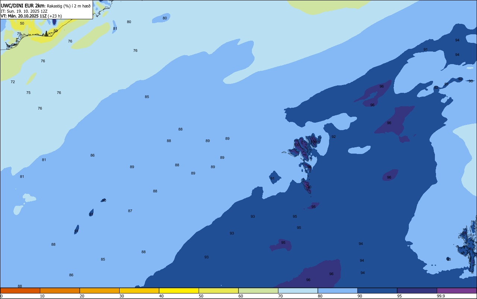The height and width of the screenshot is (299, 477).
Task: Pick the bright yellow 40–50 legend swatch
Action: click(179, 290)
